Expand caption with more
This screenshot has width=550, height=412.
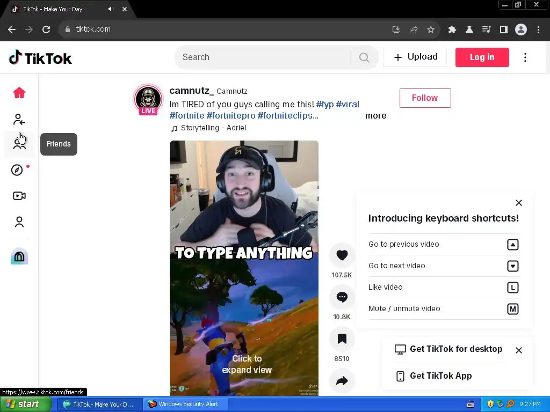pyautogui.click(x=375, y=116)
